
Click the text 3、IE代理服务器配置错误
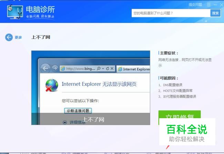tap(177, 96)
